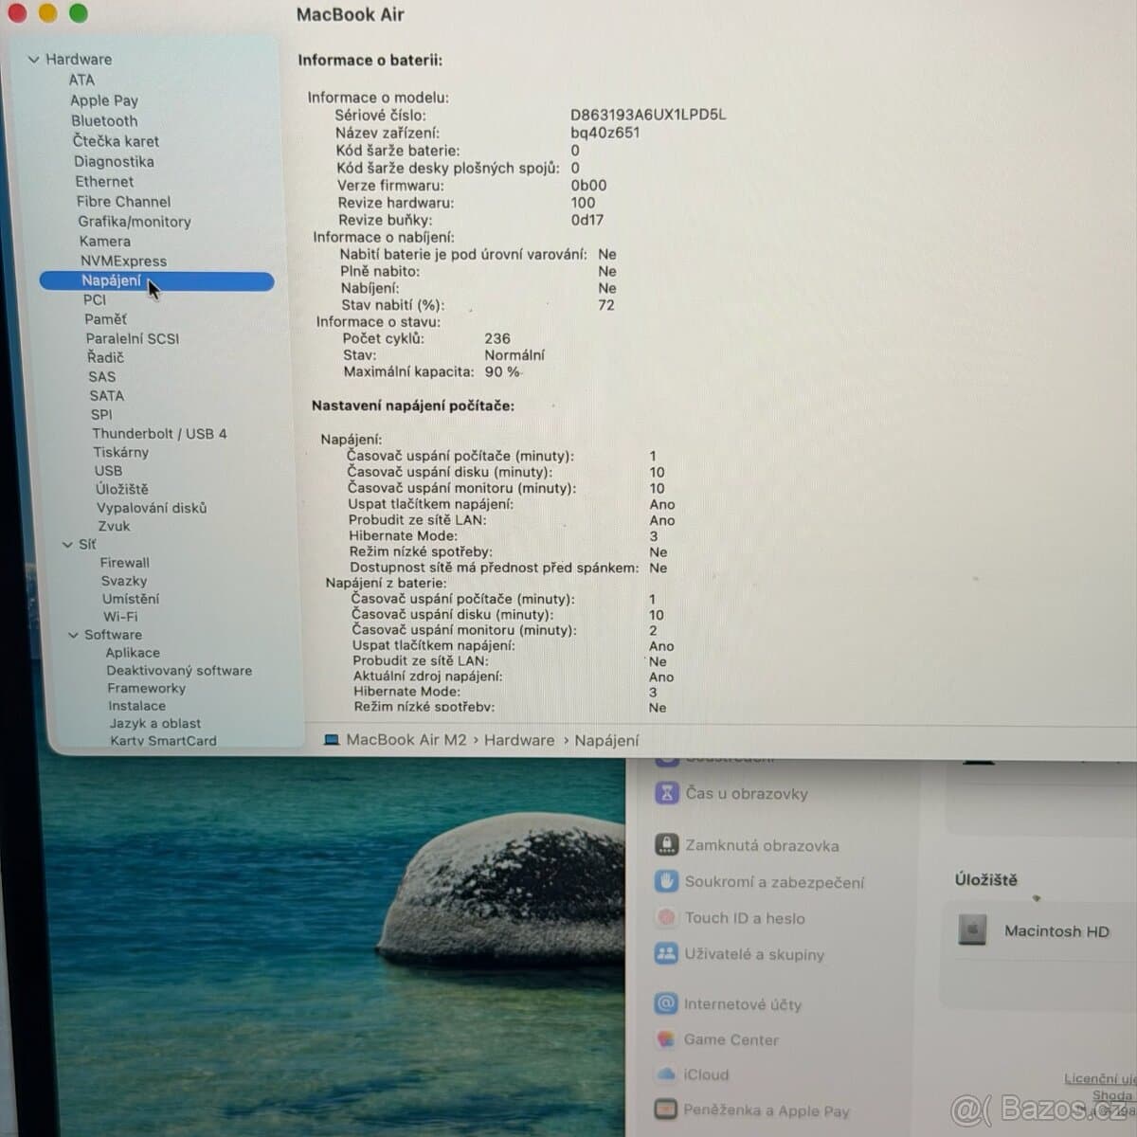
Task: Click Hardware in the path bar
Action: [x=519, y=741]
